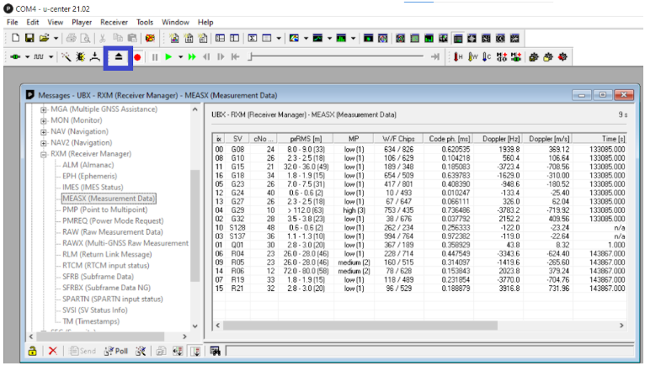Expand the Map view dropdown arrow
645x371 pixels.
tap(306, 39)
